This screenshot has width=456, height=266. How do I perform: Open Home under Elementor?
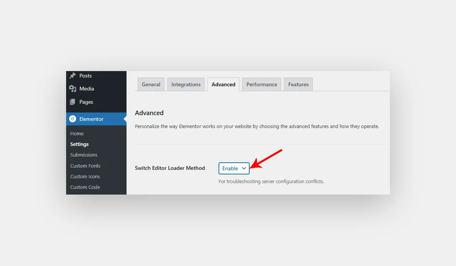tap(77, 134)
